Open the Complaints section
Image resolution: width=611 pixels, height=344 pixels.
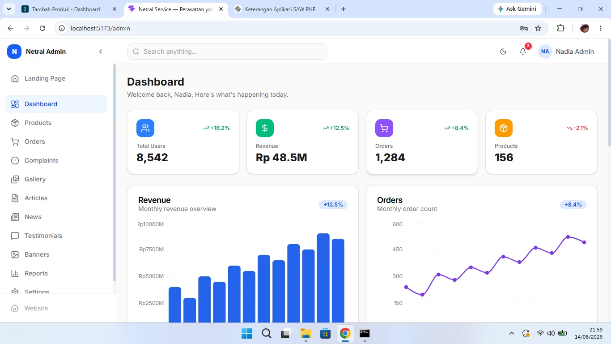pos(56,160)
